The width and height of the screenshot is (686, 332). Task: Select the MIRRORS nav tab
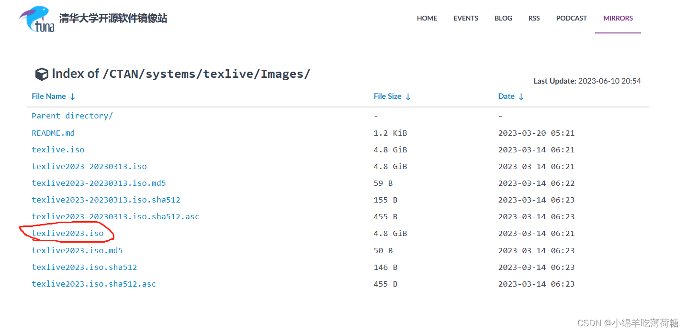618,18
